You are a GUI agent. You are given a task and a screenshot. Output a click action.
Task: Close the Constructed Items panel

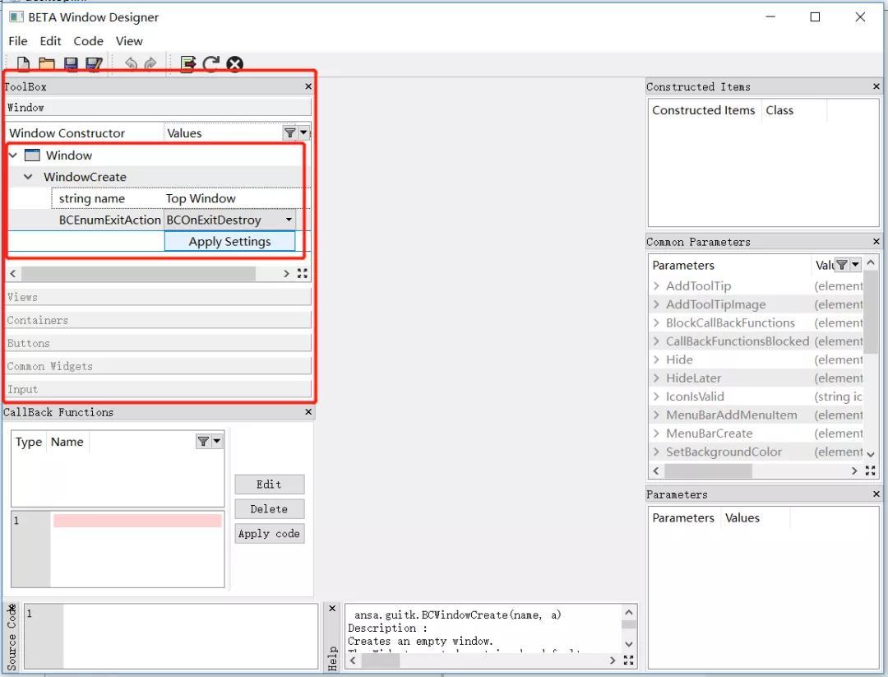876,86
